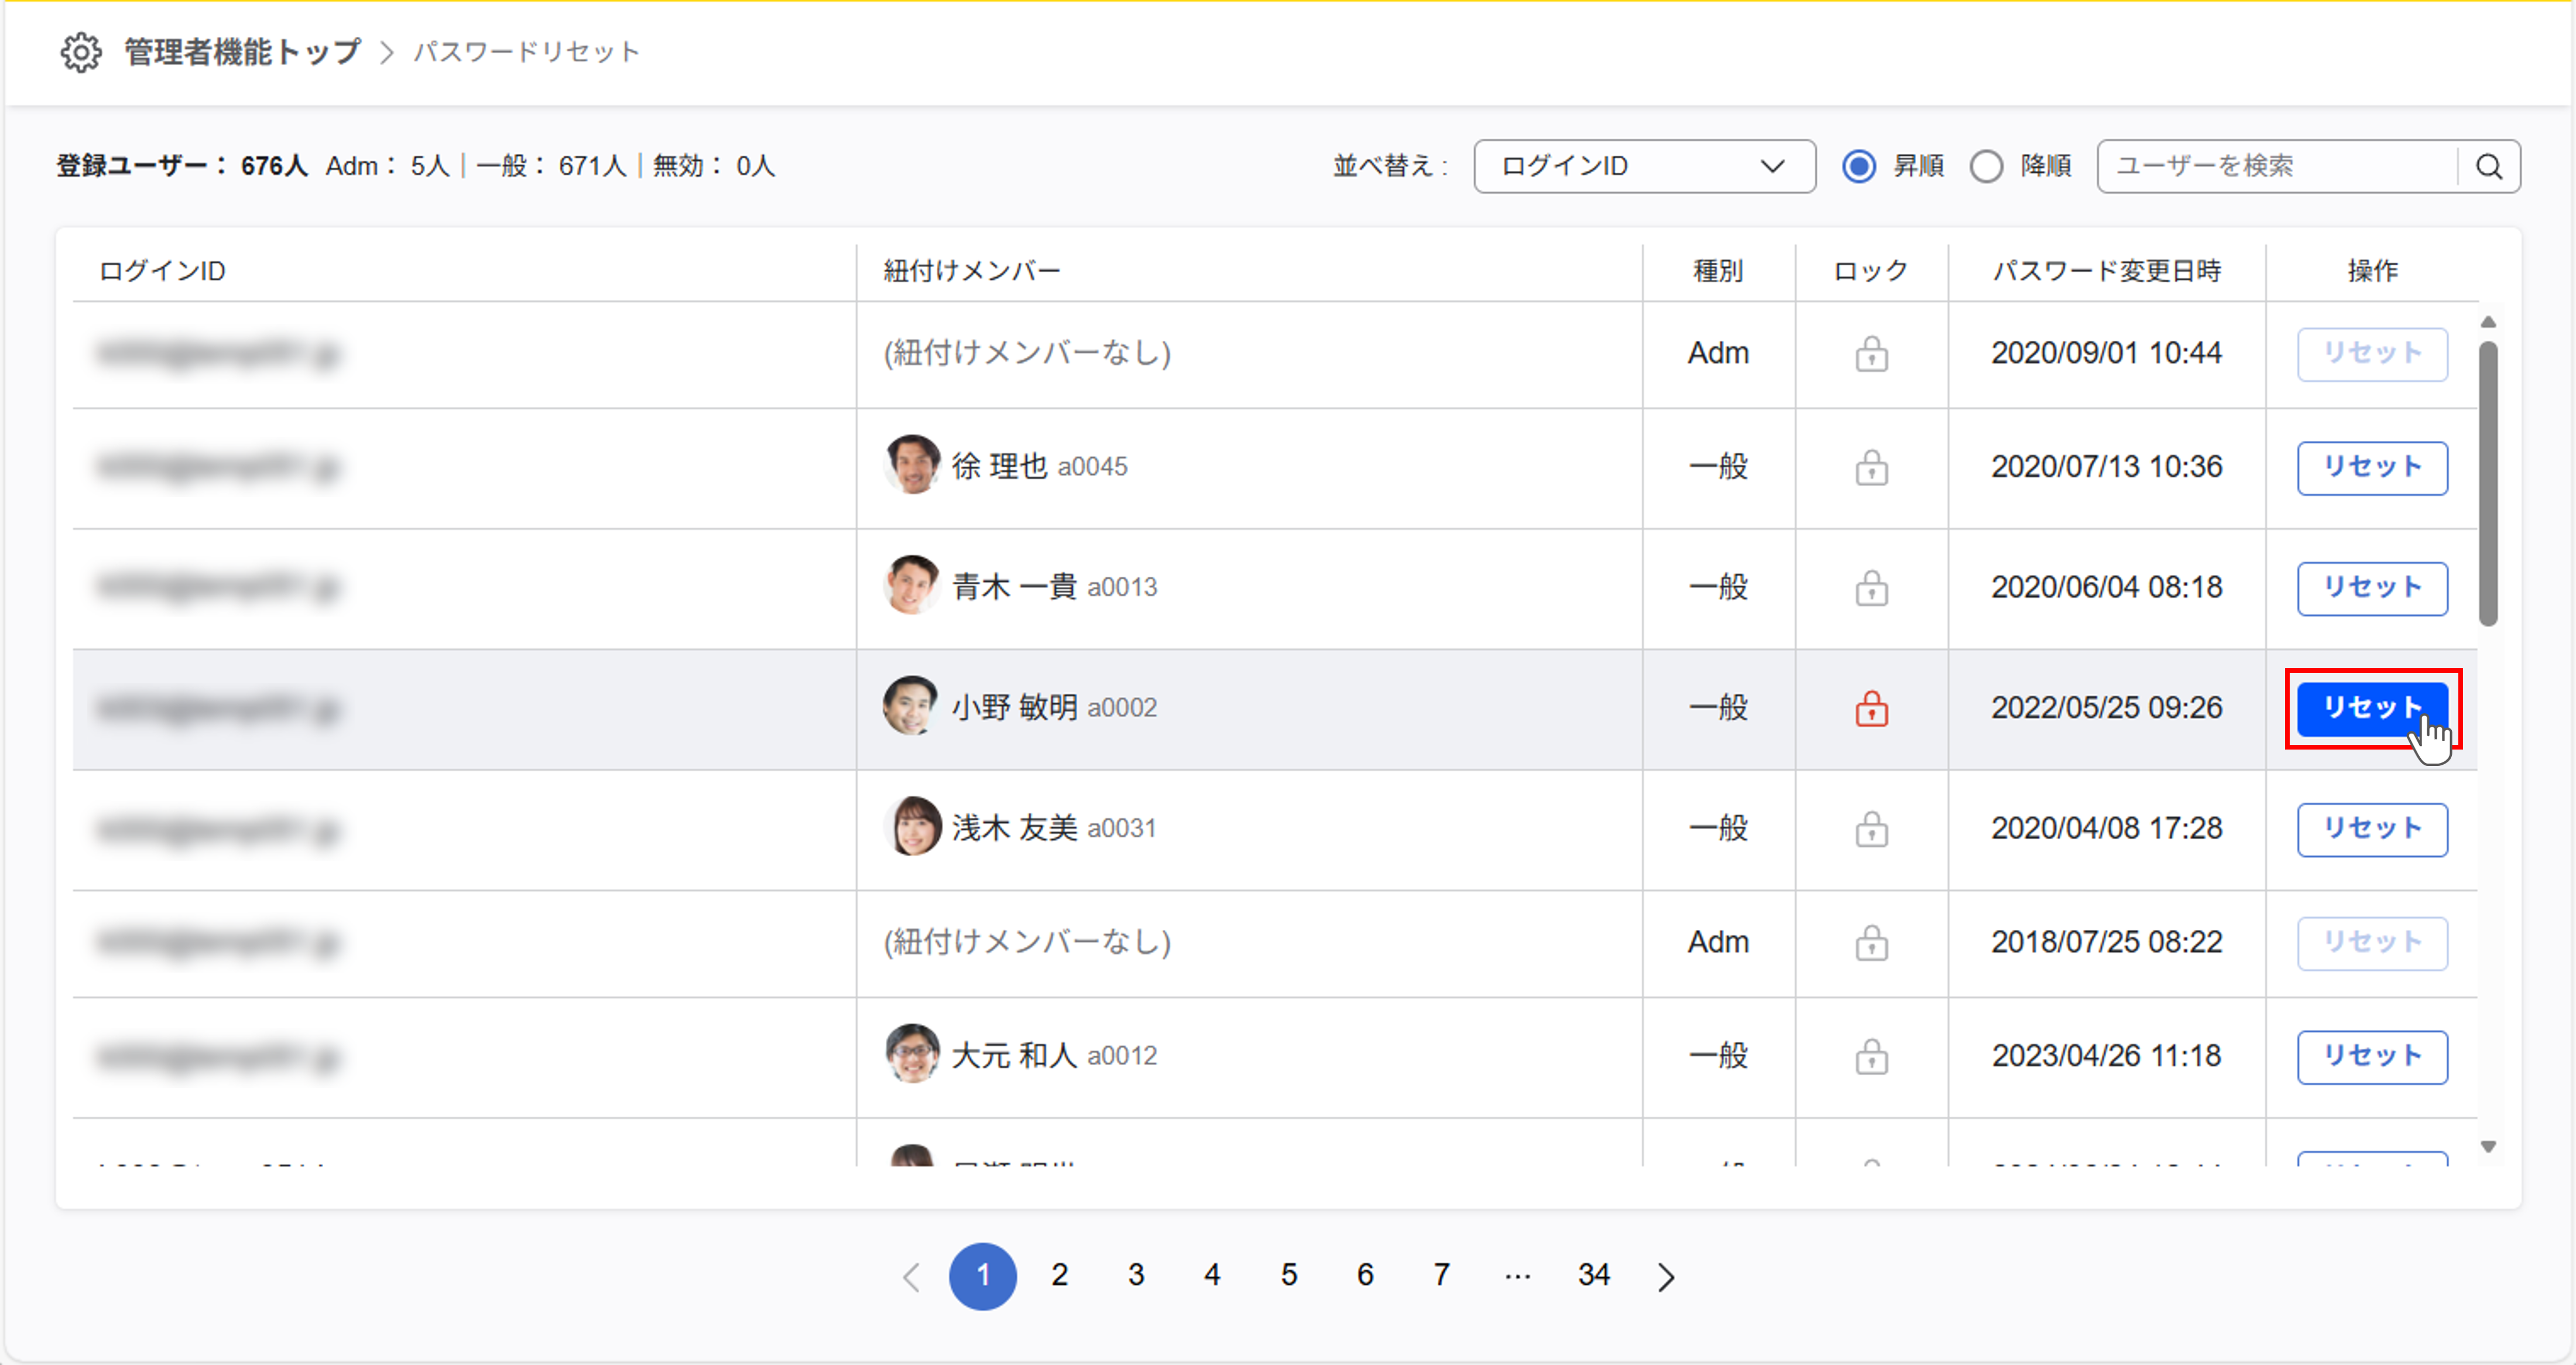Click the red lock icon for 小野 敏明
Viewport: 2576px width, 1365px height.
pyautogui.click(x=1871, y=709)
